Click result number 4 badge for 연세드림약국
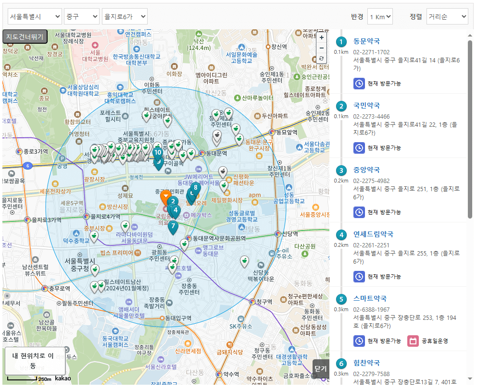The width and height of the screenshot is (477, 390). point(341,235)
